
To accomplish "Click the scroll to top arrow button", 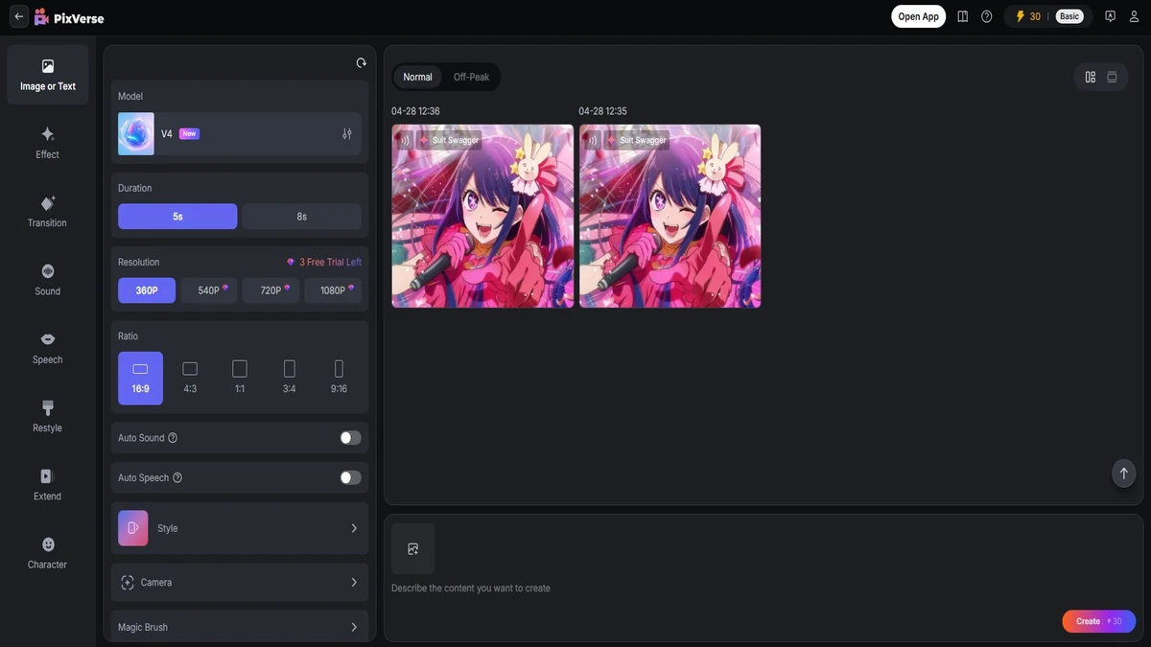I will [x=1124, y=474].
